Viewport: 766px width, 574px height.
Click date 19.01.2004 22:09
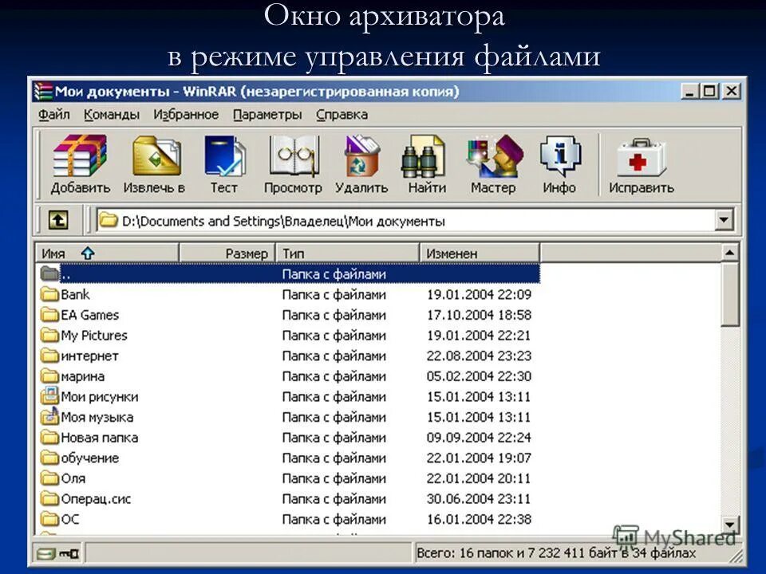(x=479, y=294)
